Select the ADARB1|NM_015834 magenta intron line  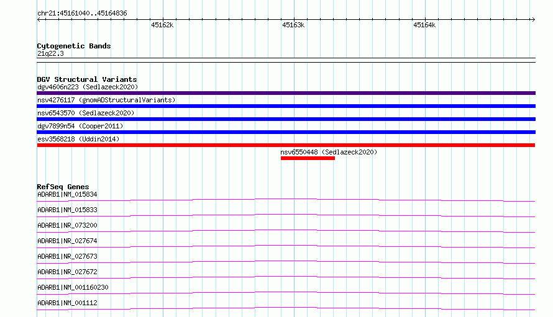pyautogui.click(x=286, y=200)
